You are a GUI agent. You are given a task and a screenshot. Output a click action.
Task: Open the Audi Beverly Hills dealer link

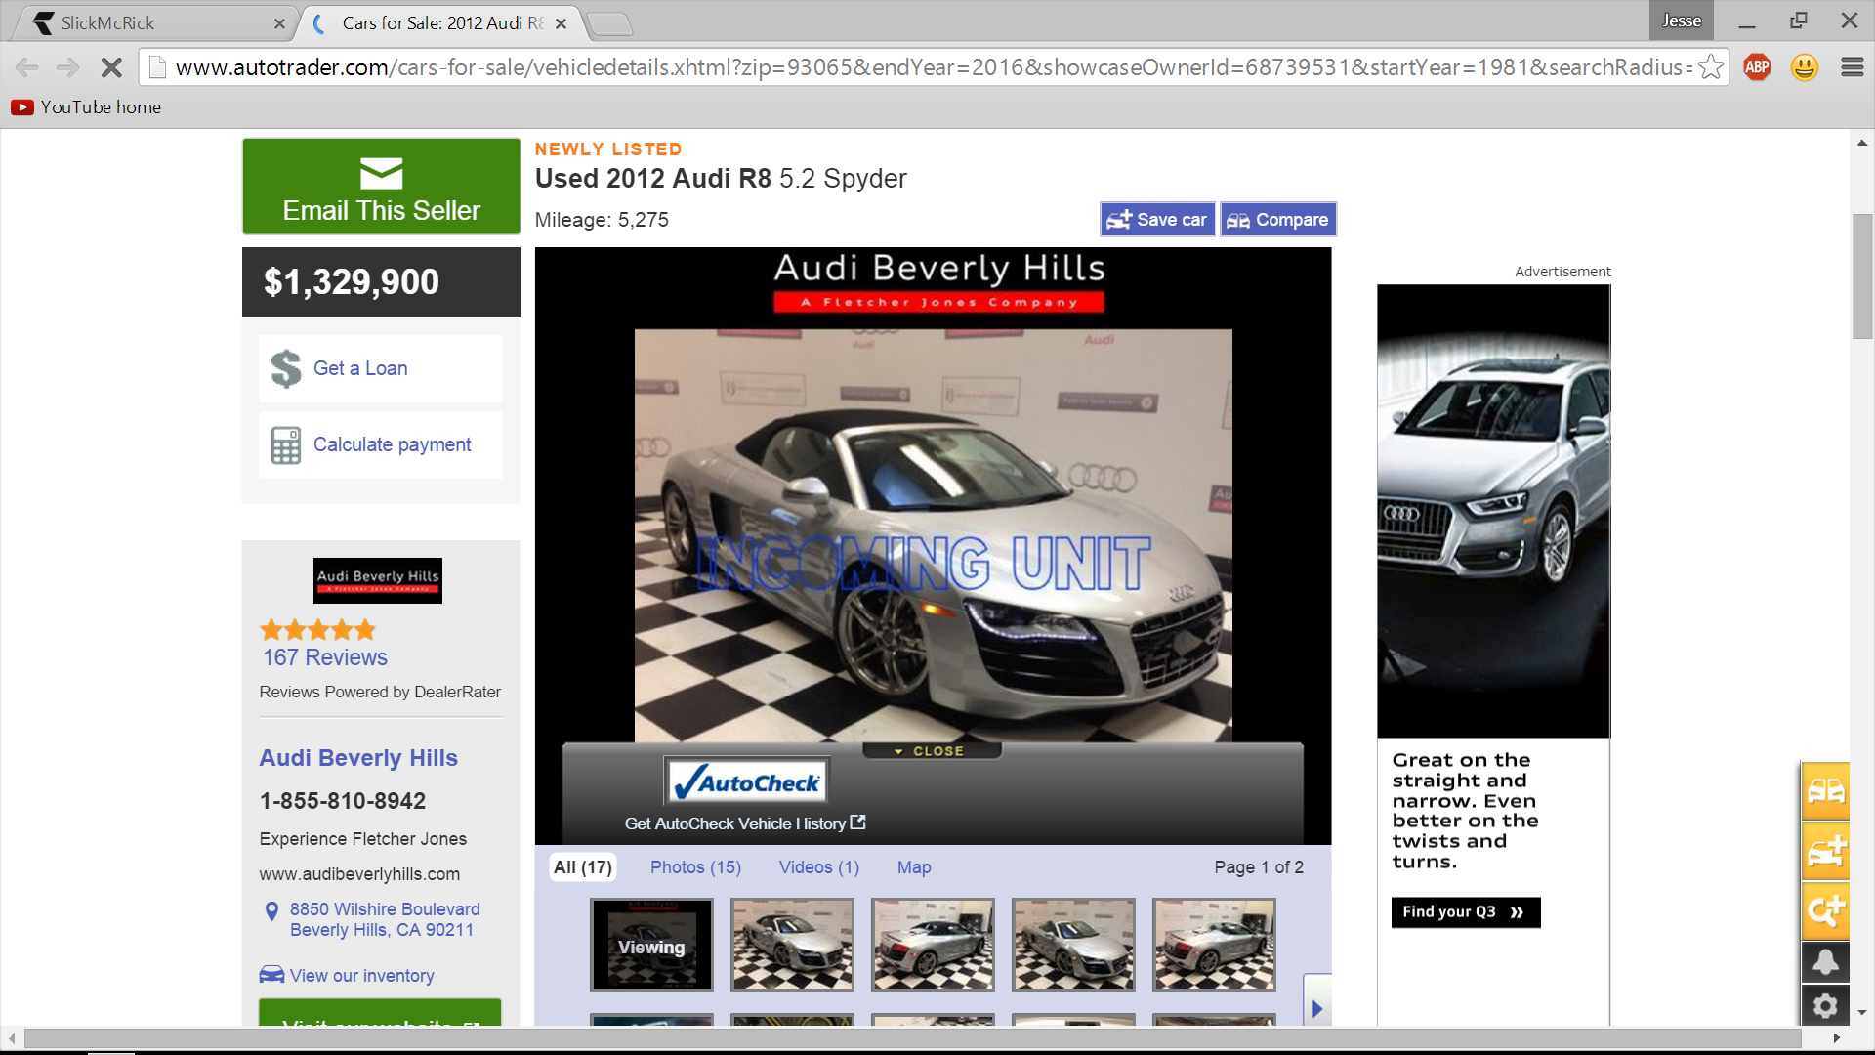[358, 758]
